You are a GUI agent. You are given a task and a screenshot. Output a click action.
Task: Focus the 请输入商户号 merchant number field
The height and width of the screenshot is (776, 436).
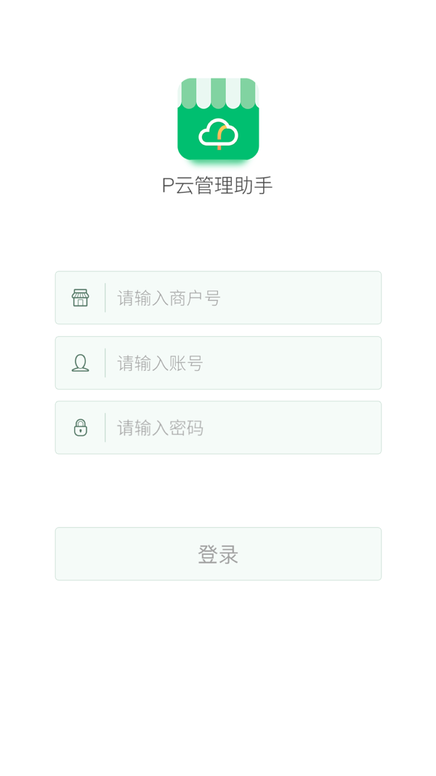click(x=291, y=297)
